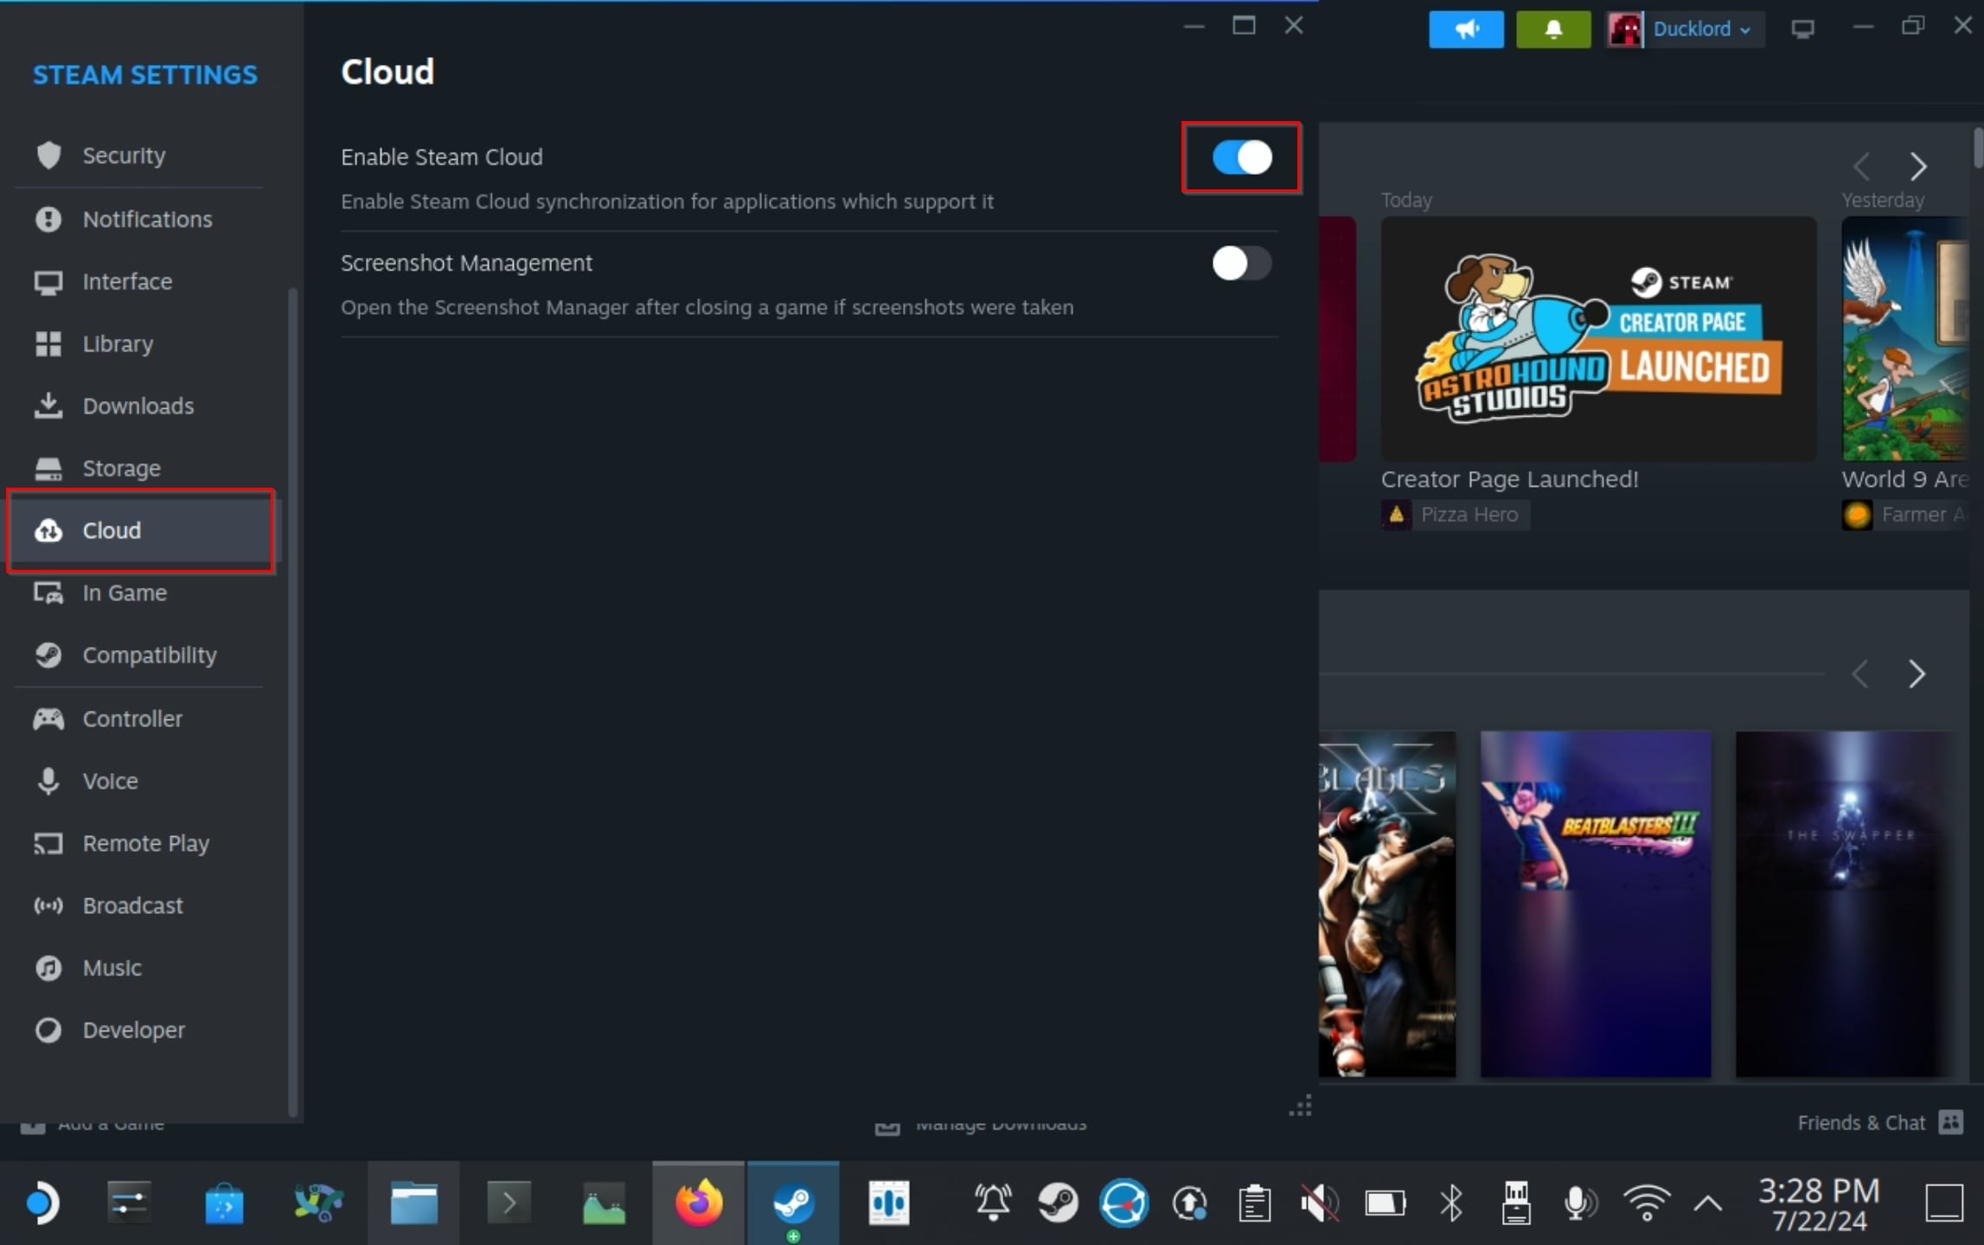Open the application launcher in taskbar

pyautogui.click(x=42, y=1203)
